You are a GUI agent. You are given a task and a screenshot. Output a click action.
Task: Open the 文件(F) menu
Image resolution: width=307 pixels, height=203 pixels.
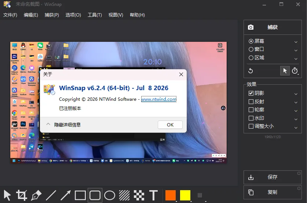click(x=10, y=15)
